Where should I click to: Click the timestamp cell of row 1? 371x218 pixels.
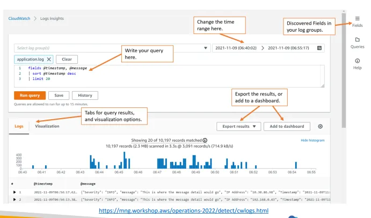tap(56, 192)
